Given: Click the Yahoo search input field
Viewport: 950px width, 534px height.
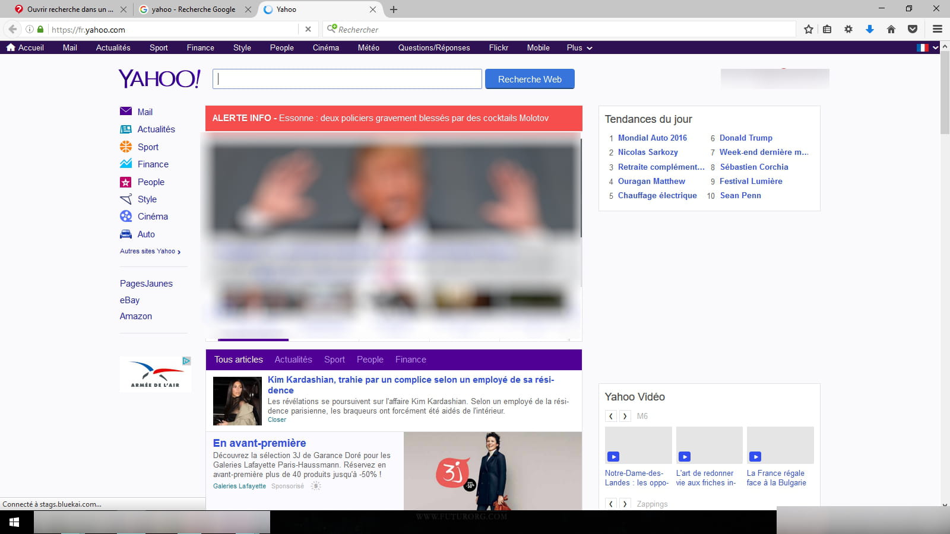Looking at the screenshot, I should pos(347,79).
